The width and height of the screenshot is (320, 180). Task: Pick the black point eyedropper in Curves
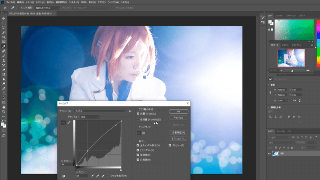pos(92,176)
